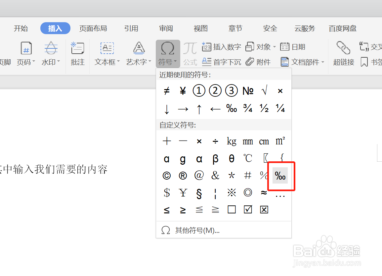The image size is (382, 276).
Task: Insert the empty square □ symbol
Action: click(232, 209)
